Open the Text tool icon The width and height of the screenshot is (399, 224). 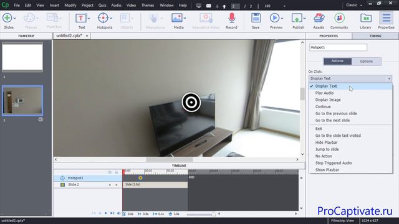point(81,18)
